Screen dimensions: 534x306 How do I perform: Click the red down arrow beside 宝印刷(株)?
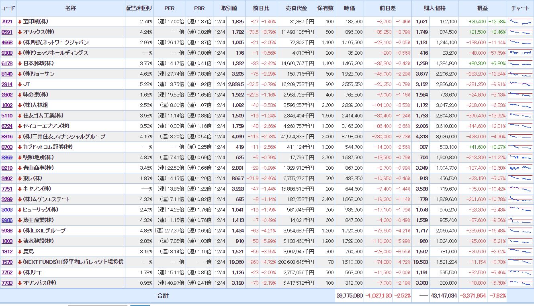(20, 22)
